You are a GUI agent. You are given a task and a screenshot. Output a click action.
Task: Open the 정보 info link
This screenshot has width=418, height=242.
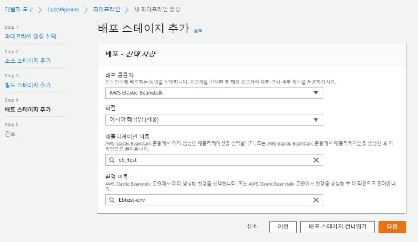(x=198, y=31)
